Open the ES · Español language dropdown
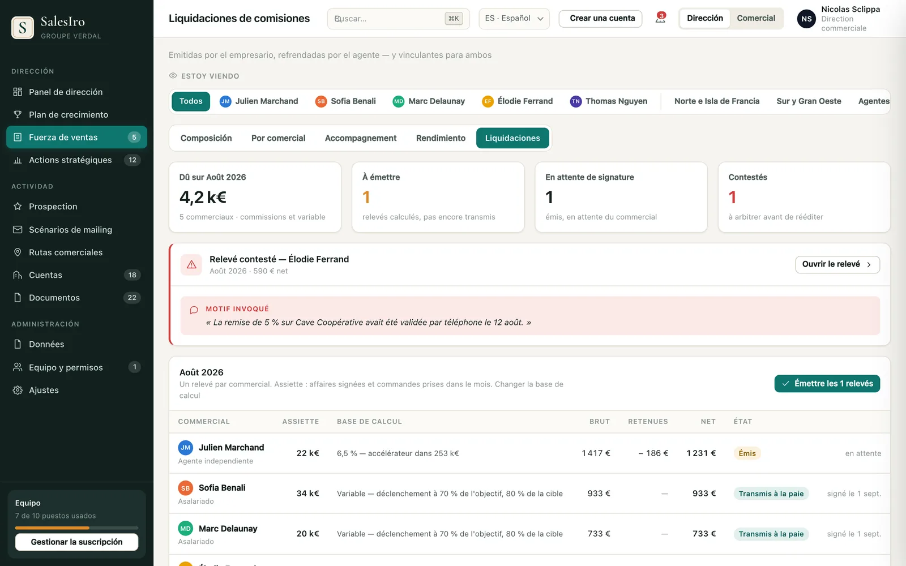The image size is (906, 566). click(514, 19)
